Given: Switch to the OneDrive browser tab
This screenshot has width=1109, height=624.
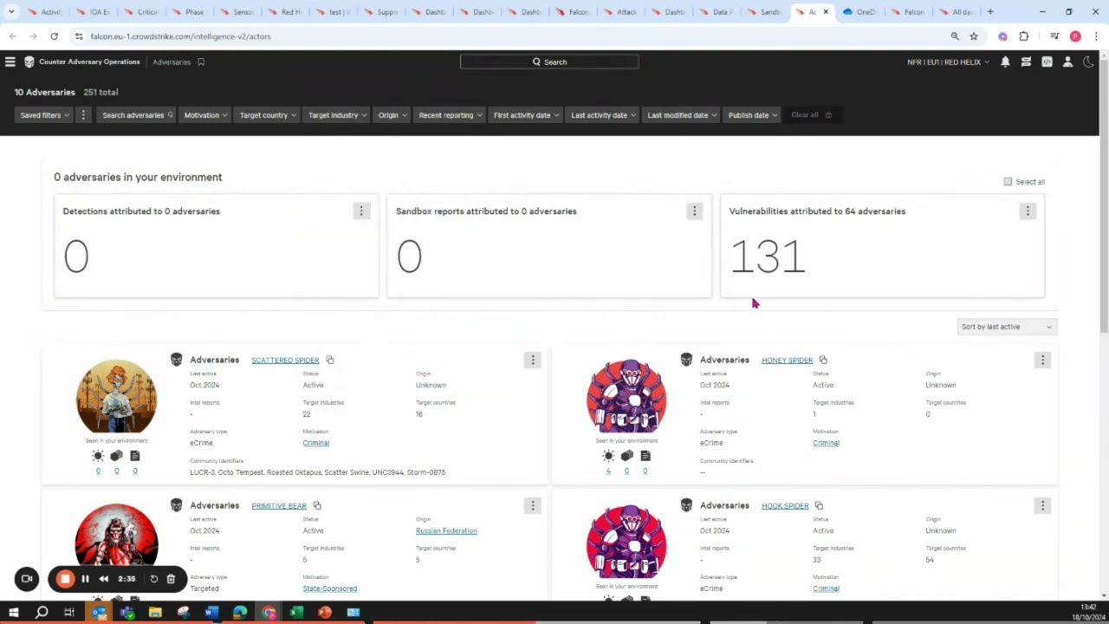Looking at the screenshot, I should coord(859,12).
